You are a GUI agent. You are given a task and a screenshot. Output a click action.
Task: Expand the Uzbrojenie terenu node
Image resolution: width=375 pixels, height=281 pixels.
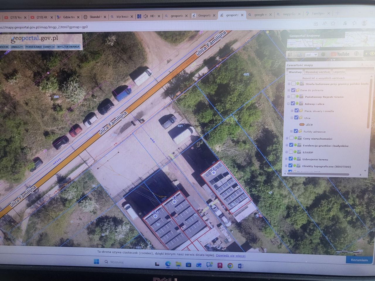coord(287,159)
